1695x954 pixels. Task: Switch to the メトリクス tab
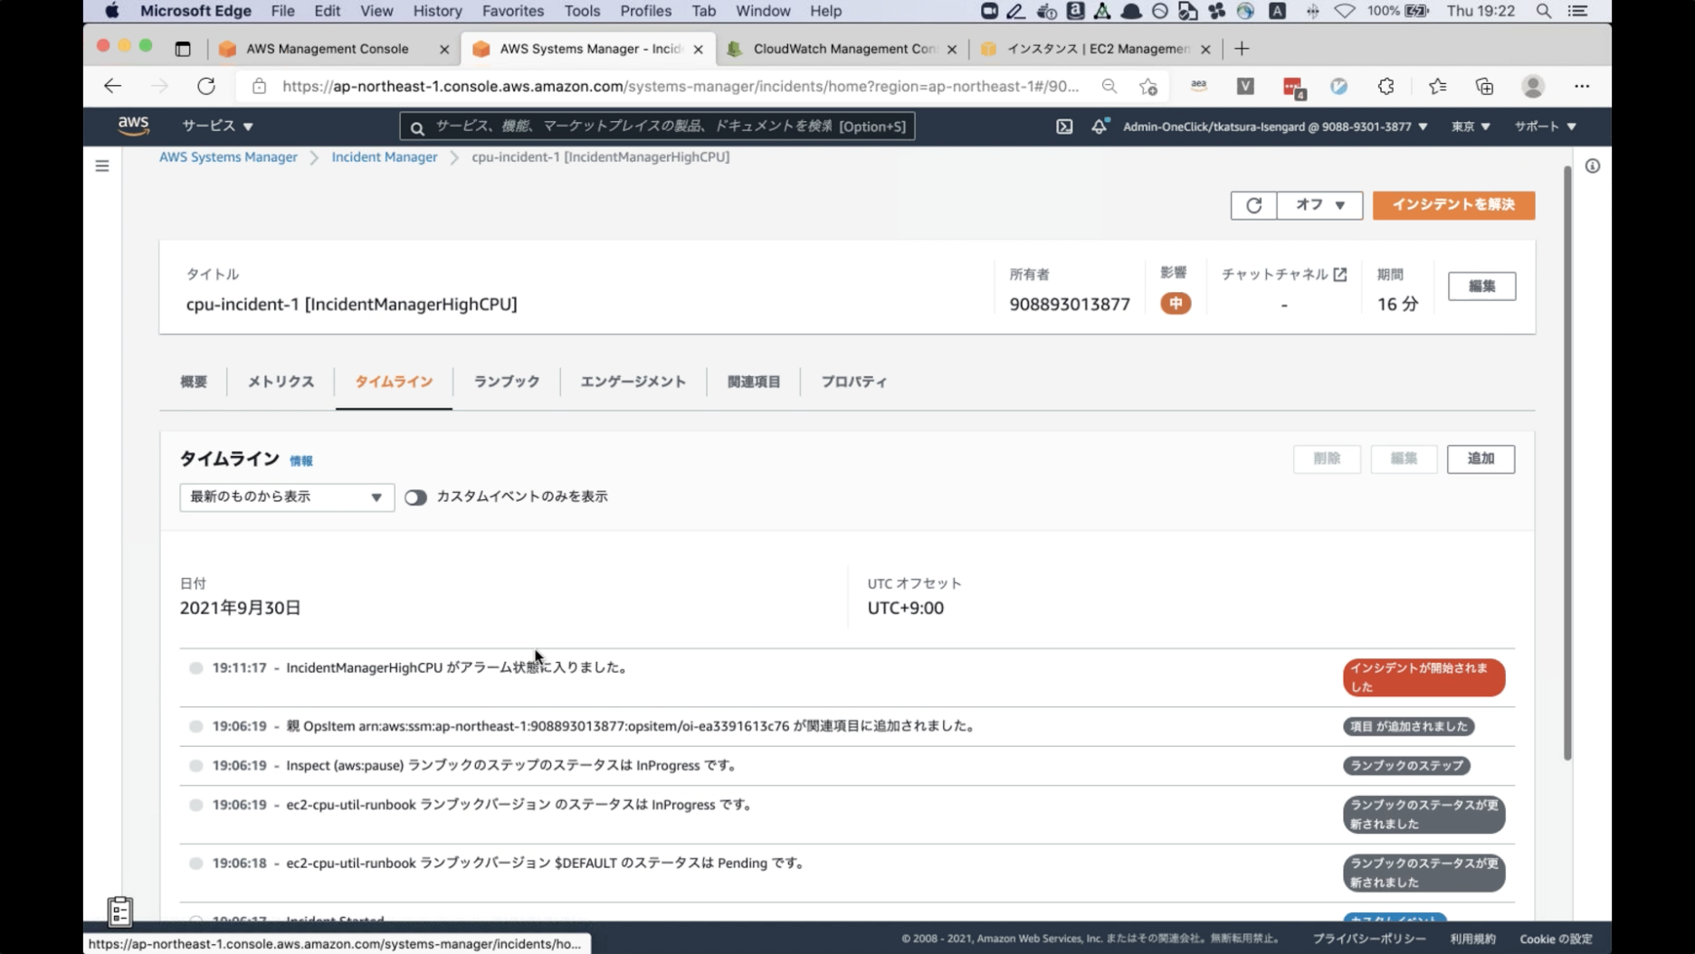pyautogui.click(x=281, y=382)
